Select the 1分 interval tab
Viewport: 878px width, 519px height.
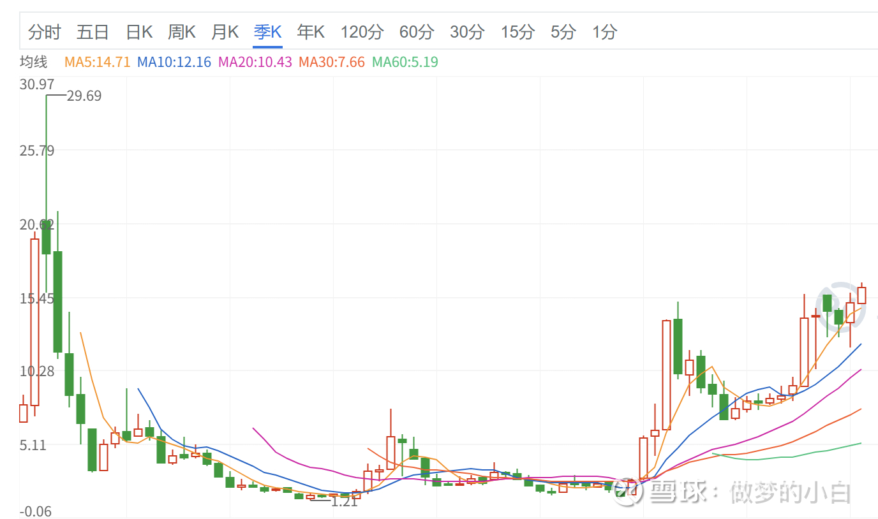tap(605, 31)
